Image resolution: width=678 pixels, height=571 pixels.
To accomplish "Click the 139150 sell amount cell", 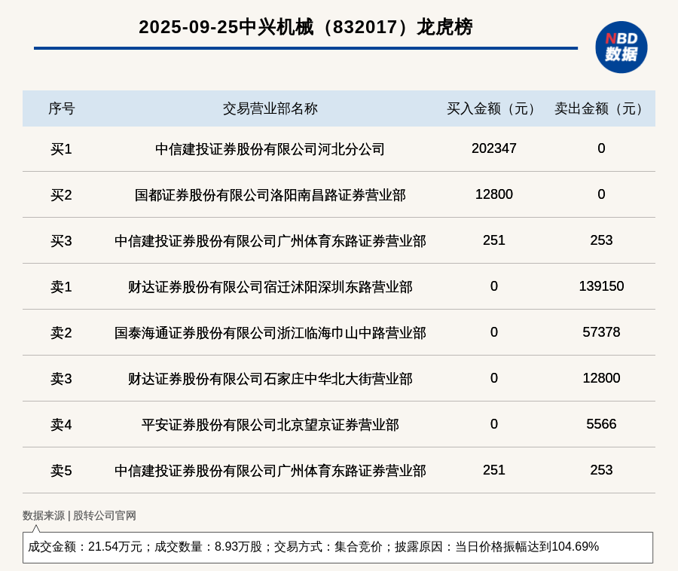I will (601, 286).
